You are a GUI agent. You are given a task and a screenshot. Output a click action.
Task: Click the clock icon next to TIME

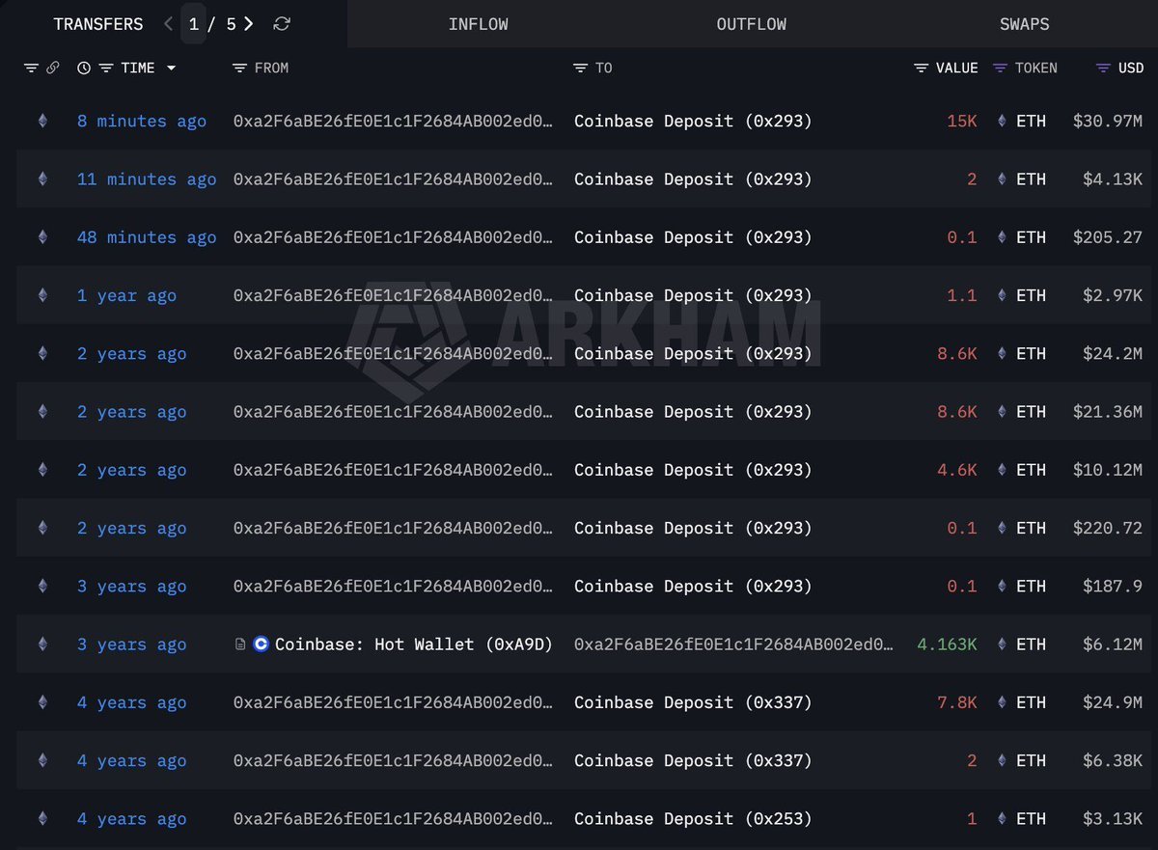pyautogui.click(x=84, y=68)
